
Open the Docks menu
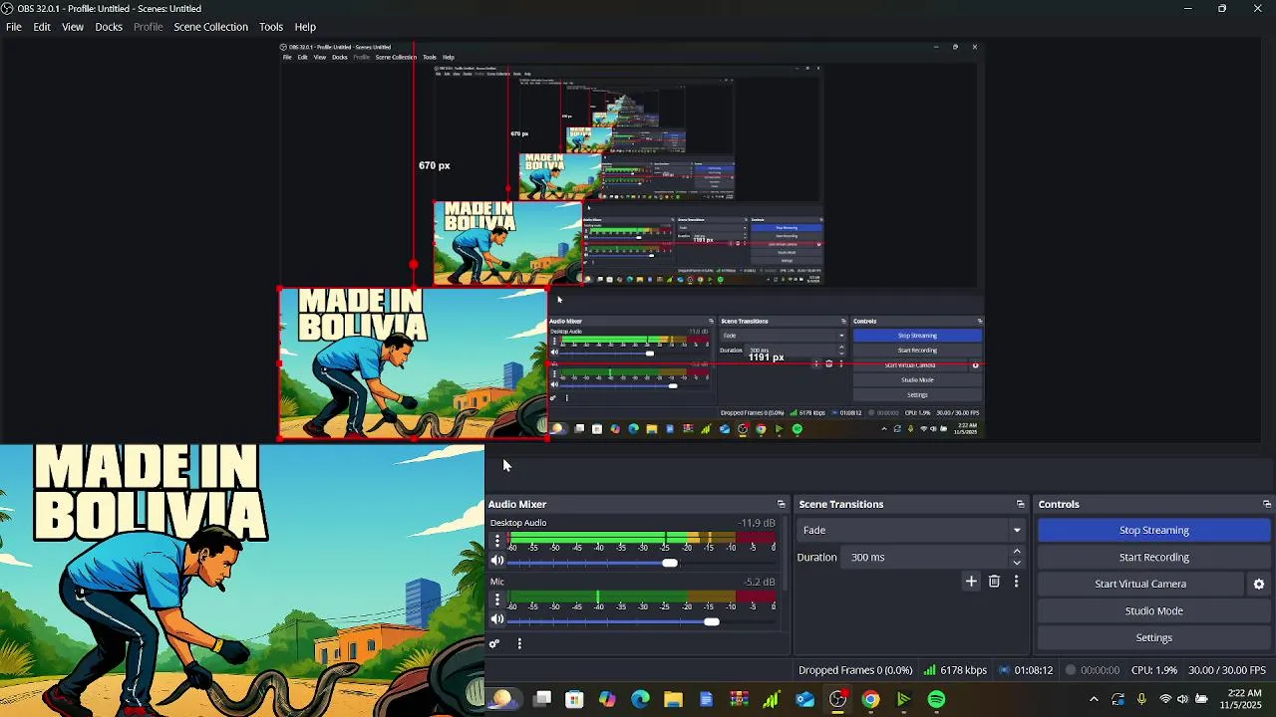pyautogui.click(x=109, y=27)
